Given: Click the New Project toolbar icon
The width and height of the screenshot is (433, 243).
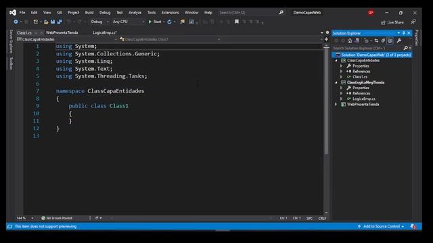Looking at the screenshot, I should 36,22.
